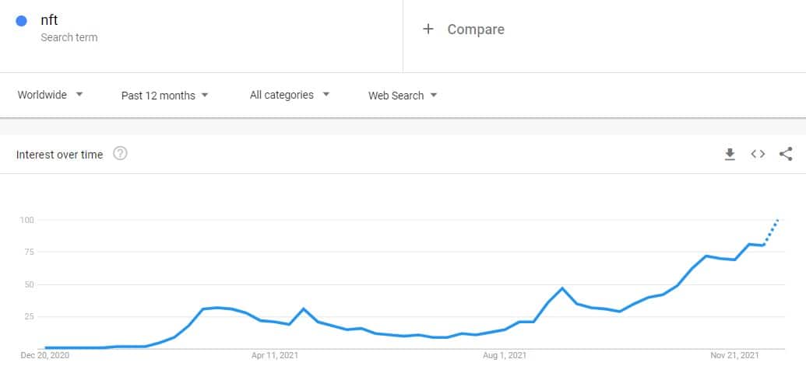Click the dotted forecast segment of trend line

[772, 232]
